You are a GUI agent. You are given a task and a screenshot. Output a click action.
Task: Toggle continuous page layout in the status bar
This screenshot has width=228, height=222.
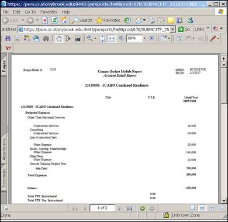pos(202,208)
